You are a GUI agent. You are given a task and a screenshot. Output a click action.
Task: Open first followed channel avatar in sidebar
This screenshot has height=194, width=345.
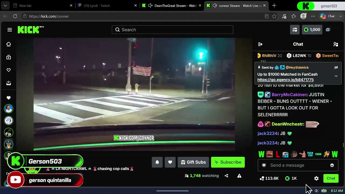click(x=9, y=109)
